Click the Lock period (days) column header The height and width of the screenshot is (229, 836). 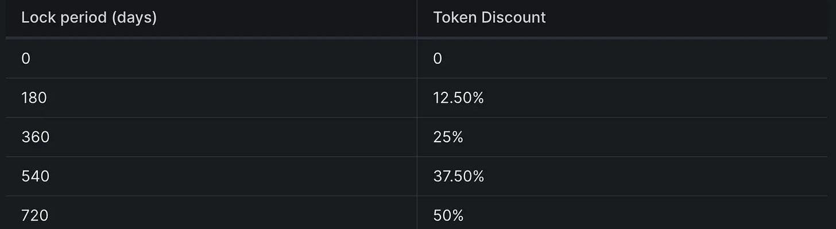click(x=89, y=18)
